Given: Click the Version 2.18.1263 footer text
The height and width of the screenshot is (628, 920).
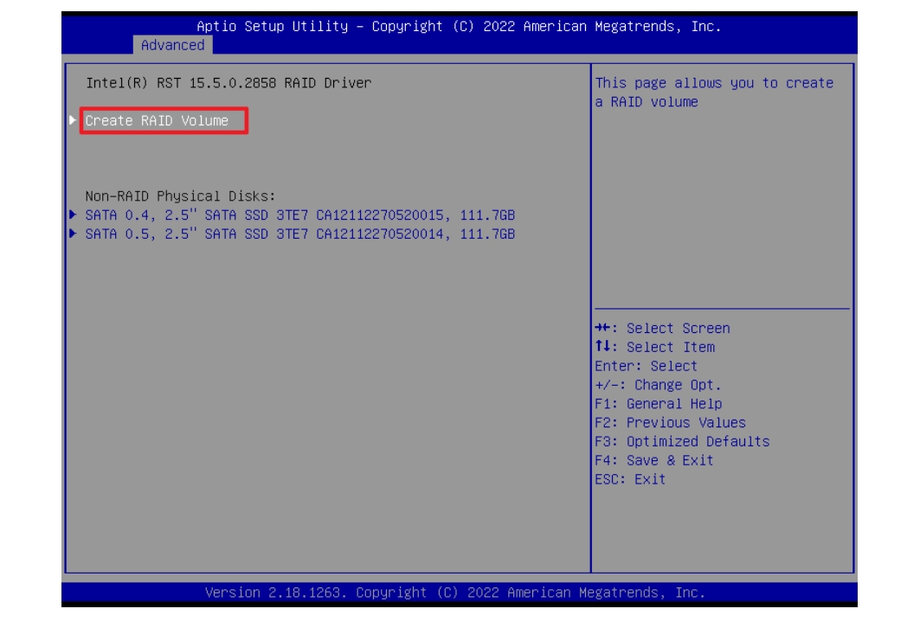Looking at the screenshot, I should 454,593.
